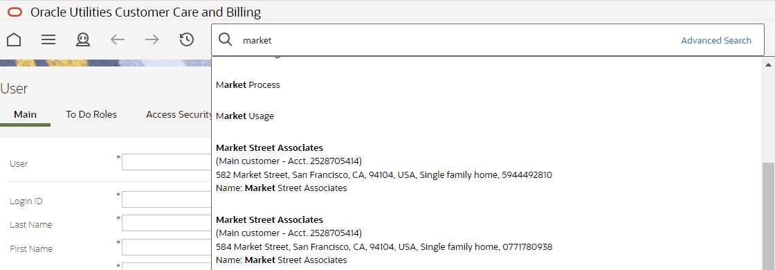
Task: Click the search magnifier icon
Action: (x=226, y=40)
